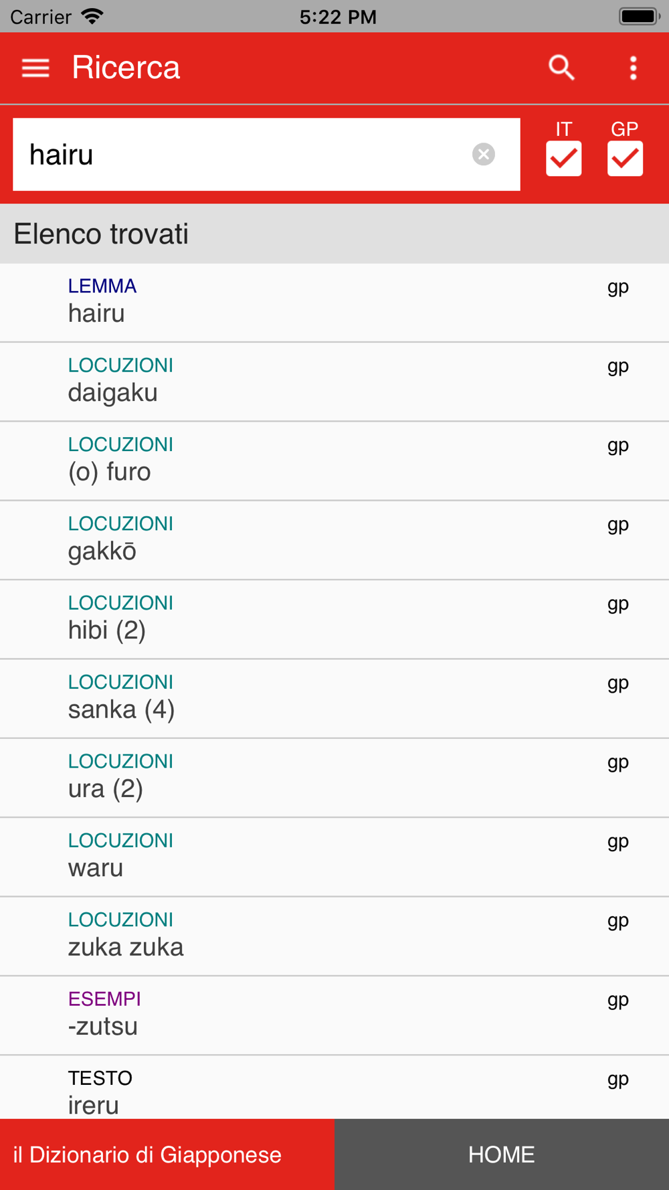Open the three-dot overflow menu

point(633,68)
